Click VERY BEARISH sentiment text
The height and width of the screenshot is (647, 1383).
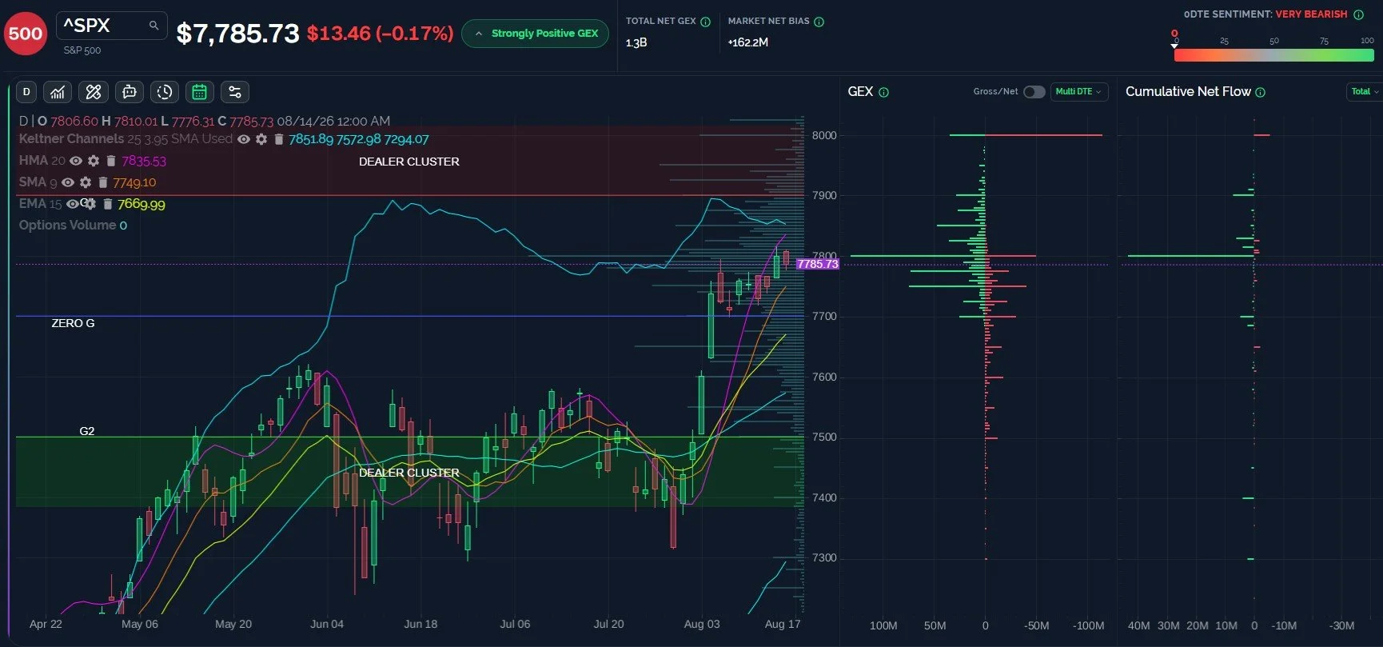point(1311,14)
